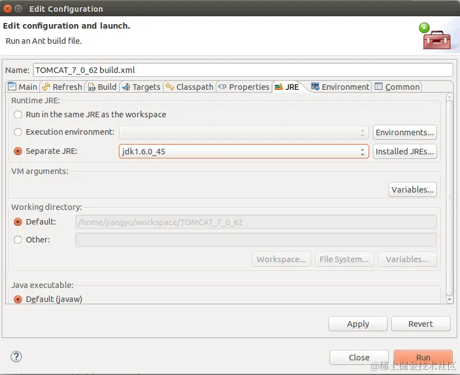Screen dimensions: 460x375
Task: Open the Execution environment dropdown
Action: [x=244, y=132]
